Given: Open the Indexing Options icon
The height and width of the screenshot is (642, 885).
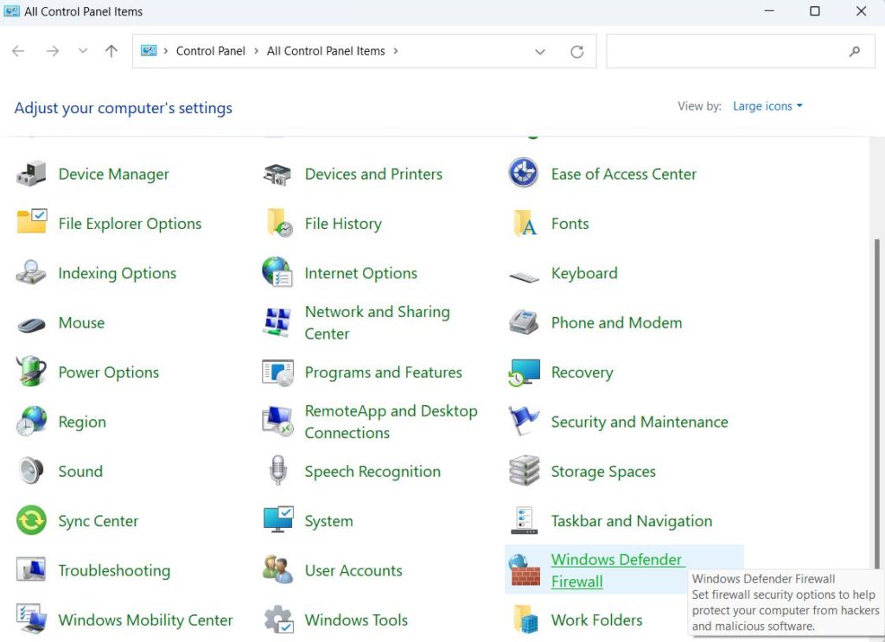Looking at the screenshot, I should coord(31,272).
